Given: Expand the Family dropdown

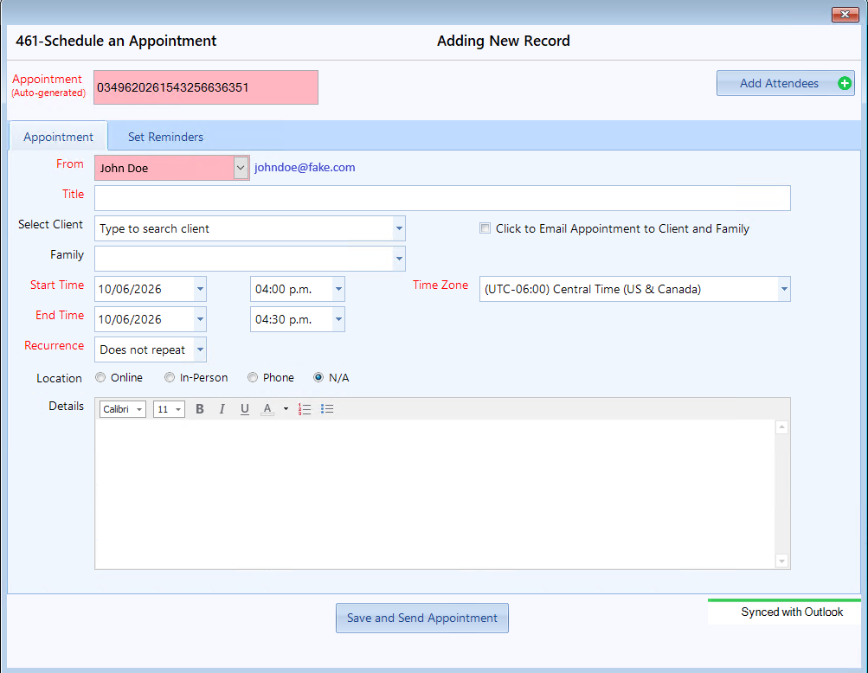Looking at the screenshot, I should (399, 259).
